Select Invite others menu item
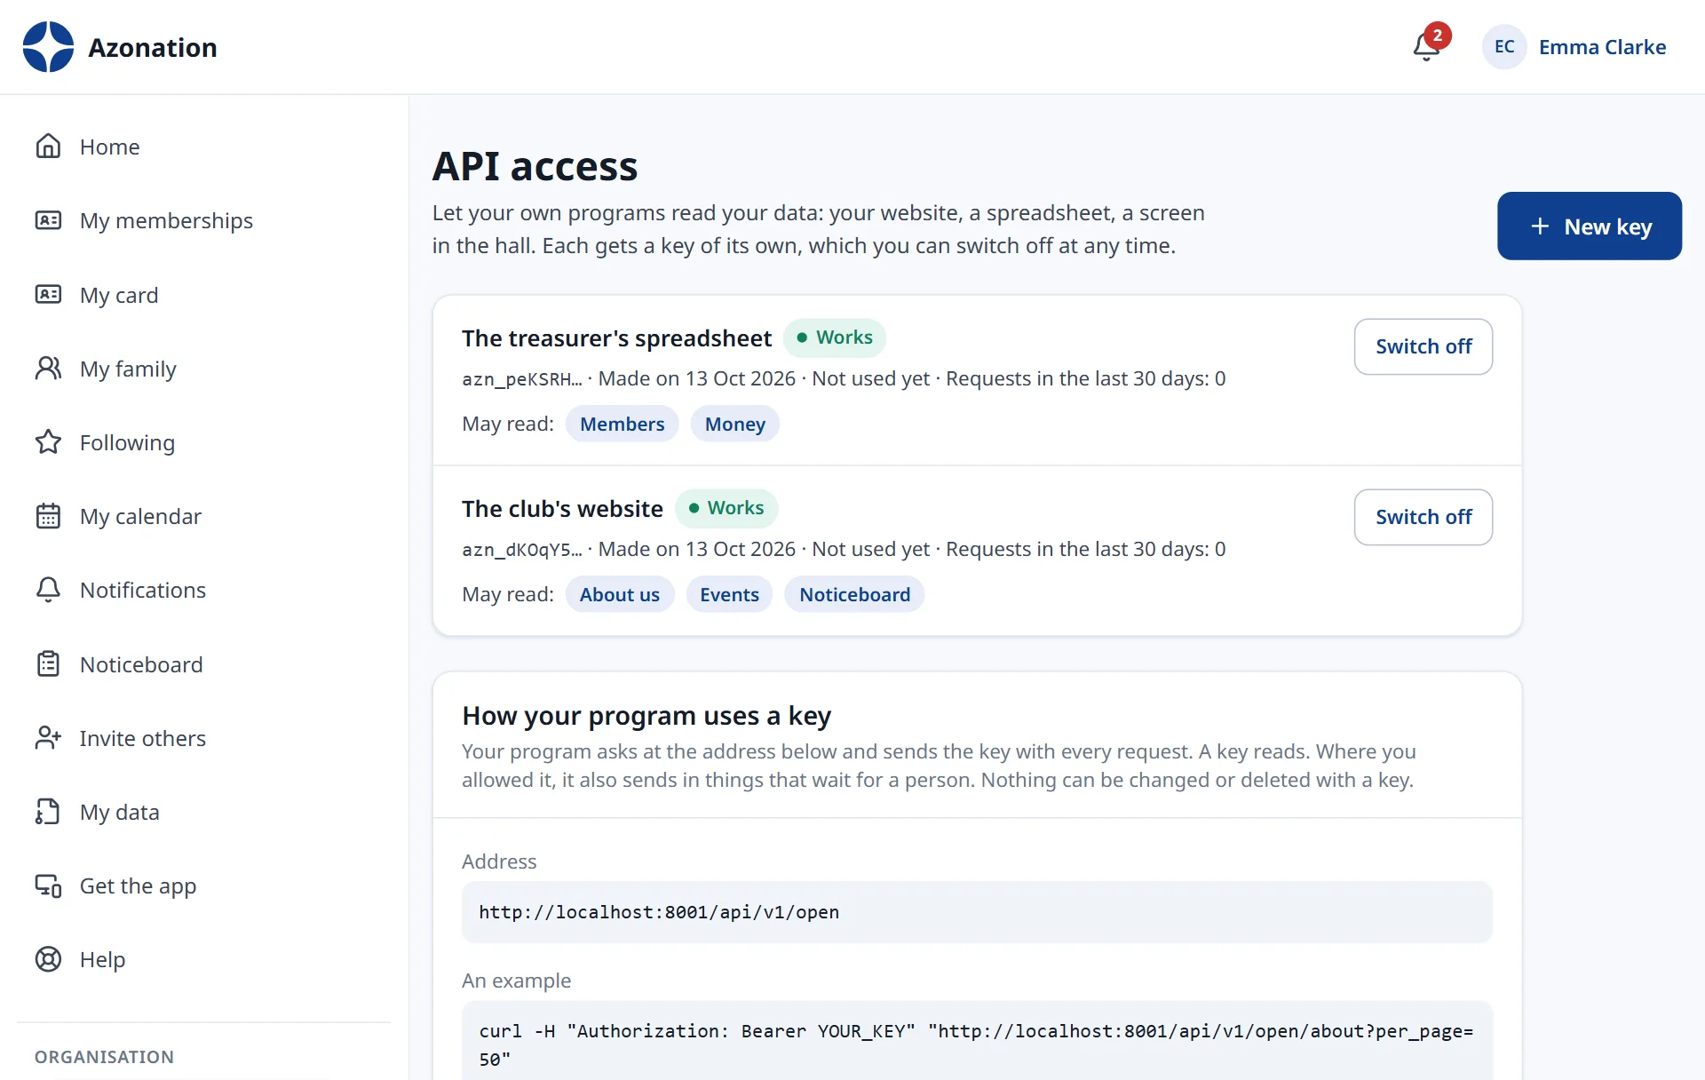Screen dimensions: 1705x1080 tap(203, 738)
